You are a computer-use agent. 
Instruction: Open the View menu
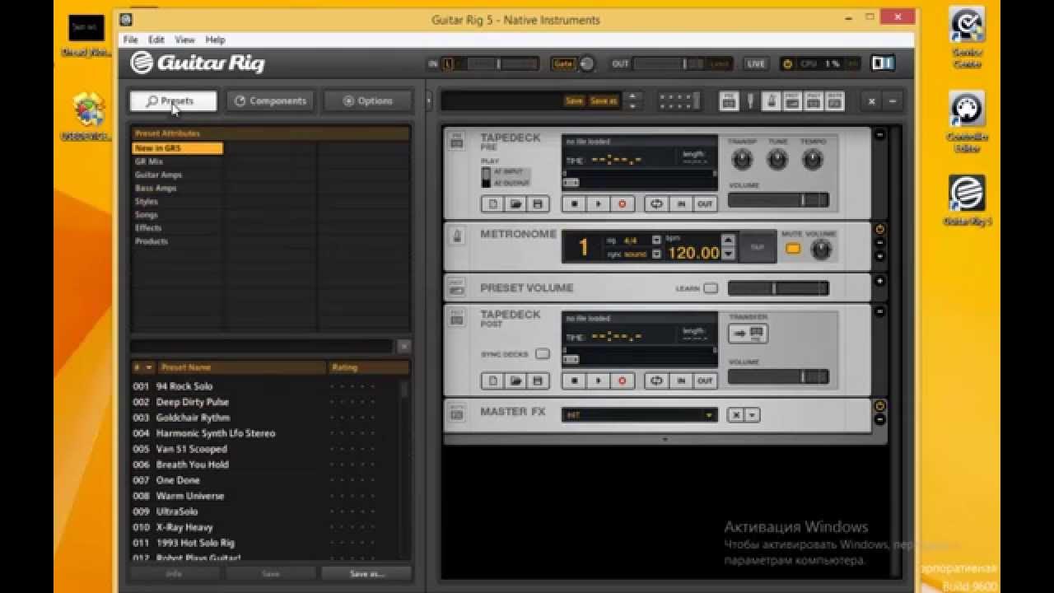click(x=184, y=40)
